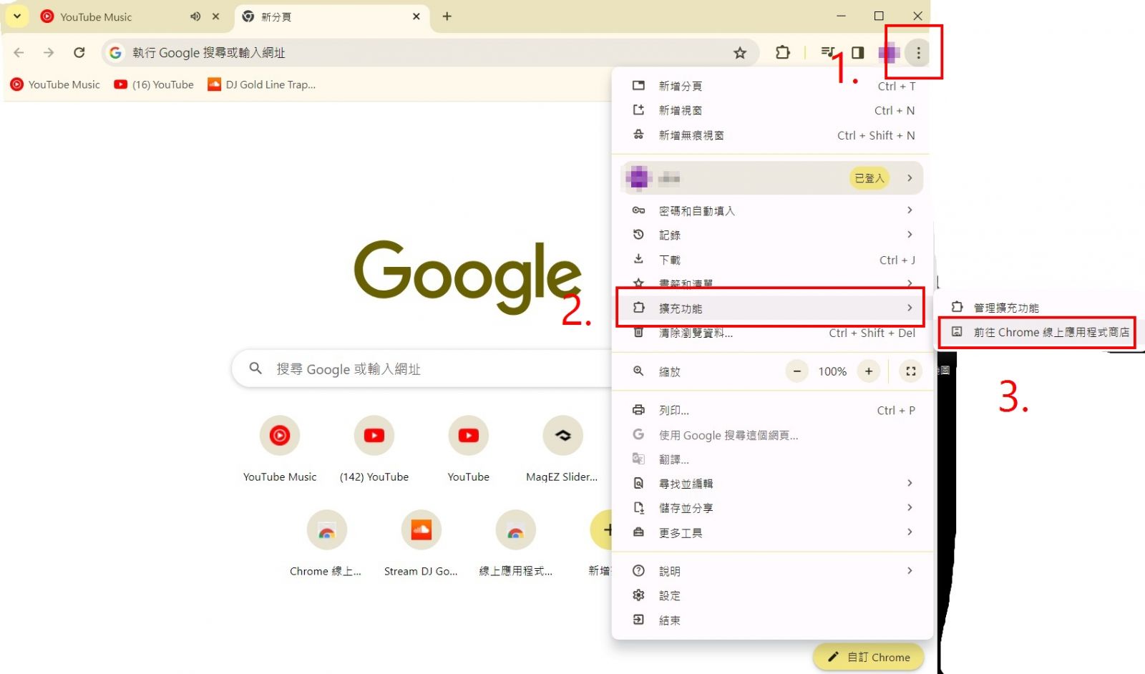The image size is (1145, 674).
Task: Open the Chrome three-dot menu button
Action: pos(918,53)
